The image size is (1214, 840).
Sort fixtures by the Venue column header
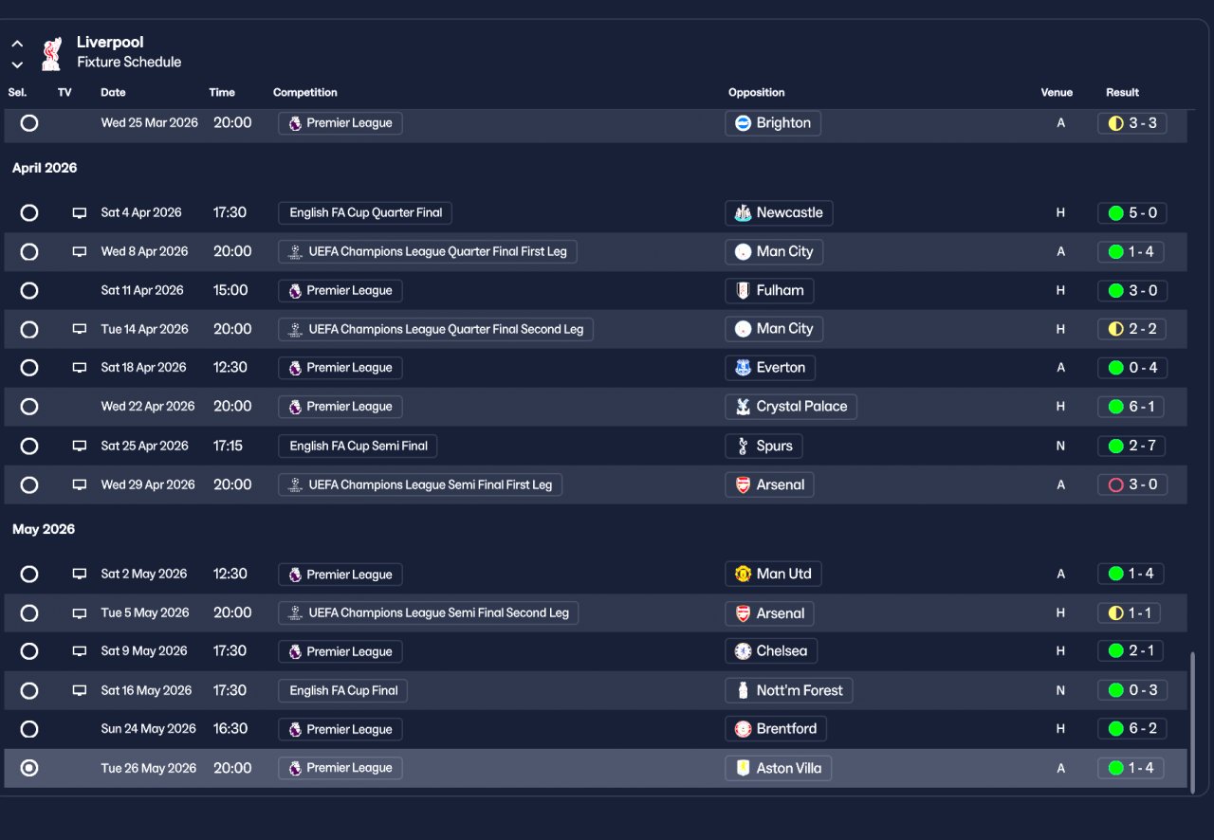pos(1057,93)
